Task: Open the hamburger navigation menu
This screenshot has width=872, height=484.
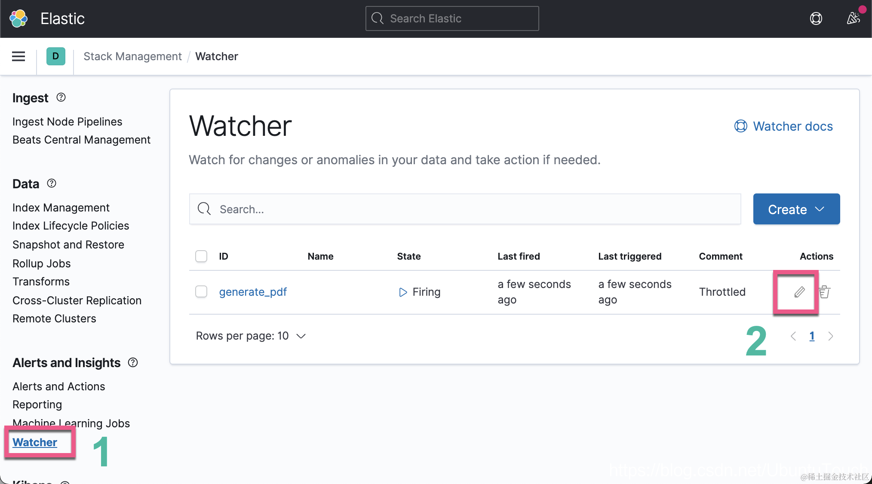Action: 18,56
